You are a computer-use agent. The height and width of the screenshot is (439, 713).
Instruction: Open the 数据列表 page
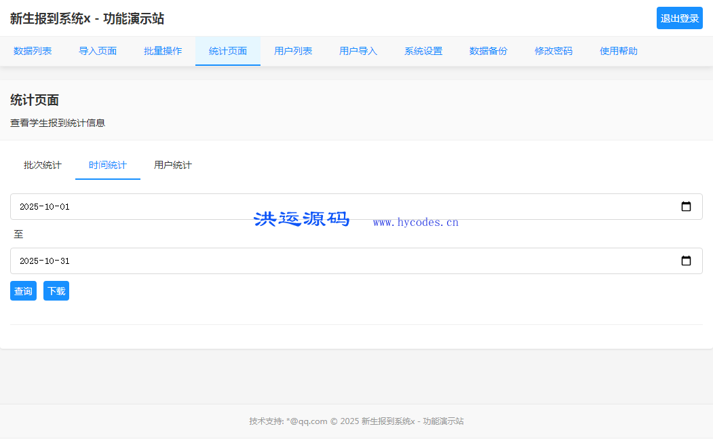pyautogui.click(x=33, y=50)
